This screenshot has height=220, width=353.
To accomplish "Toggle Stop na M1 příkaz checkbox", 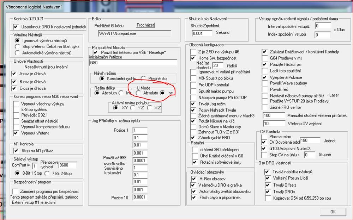I will click(16, 151).
